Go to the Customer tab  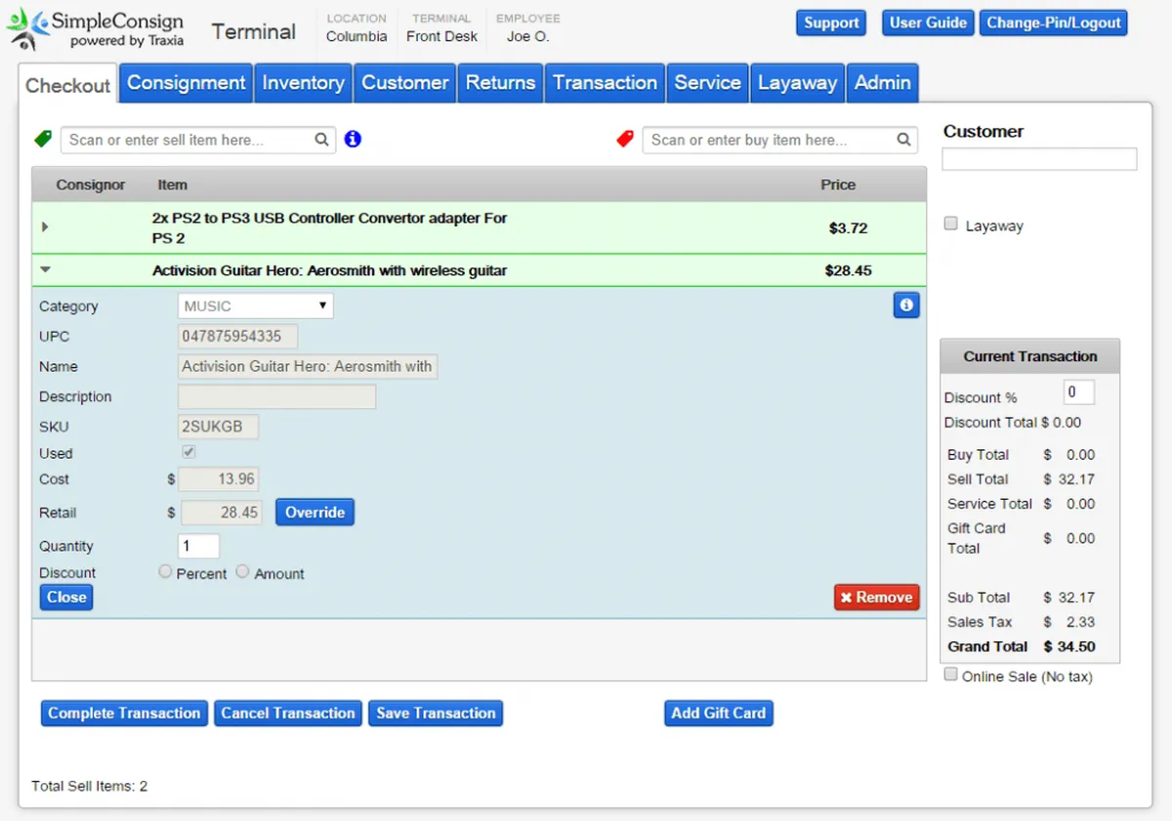(x=404, y=83)
